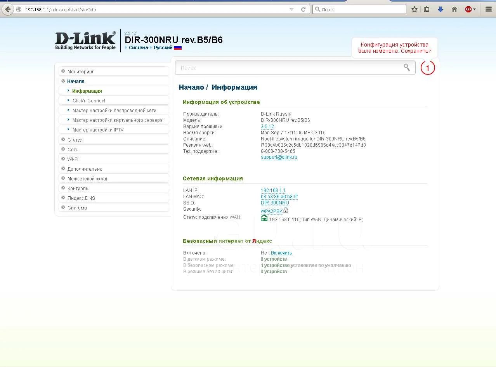This screenshot has height=367, width=496.
Task: Reload the page with the refresh icon
Action: point(303,9)
